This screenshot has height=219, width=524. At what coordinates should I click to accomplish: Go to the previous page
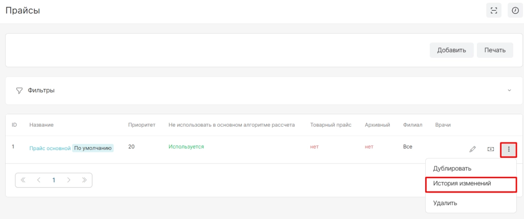tap(38, 180)
